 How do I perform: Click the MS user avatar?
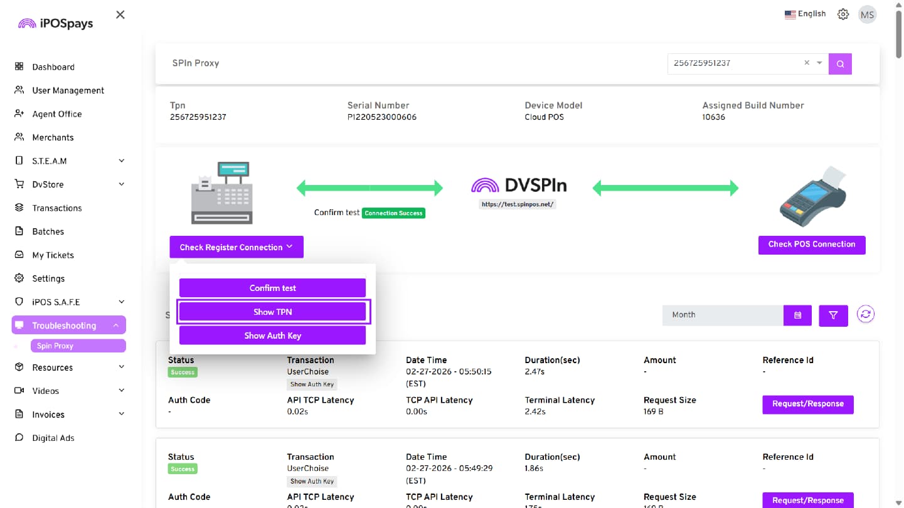coord(867,14)
